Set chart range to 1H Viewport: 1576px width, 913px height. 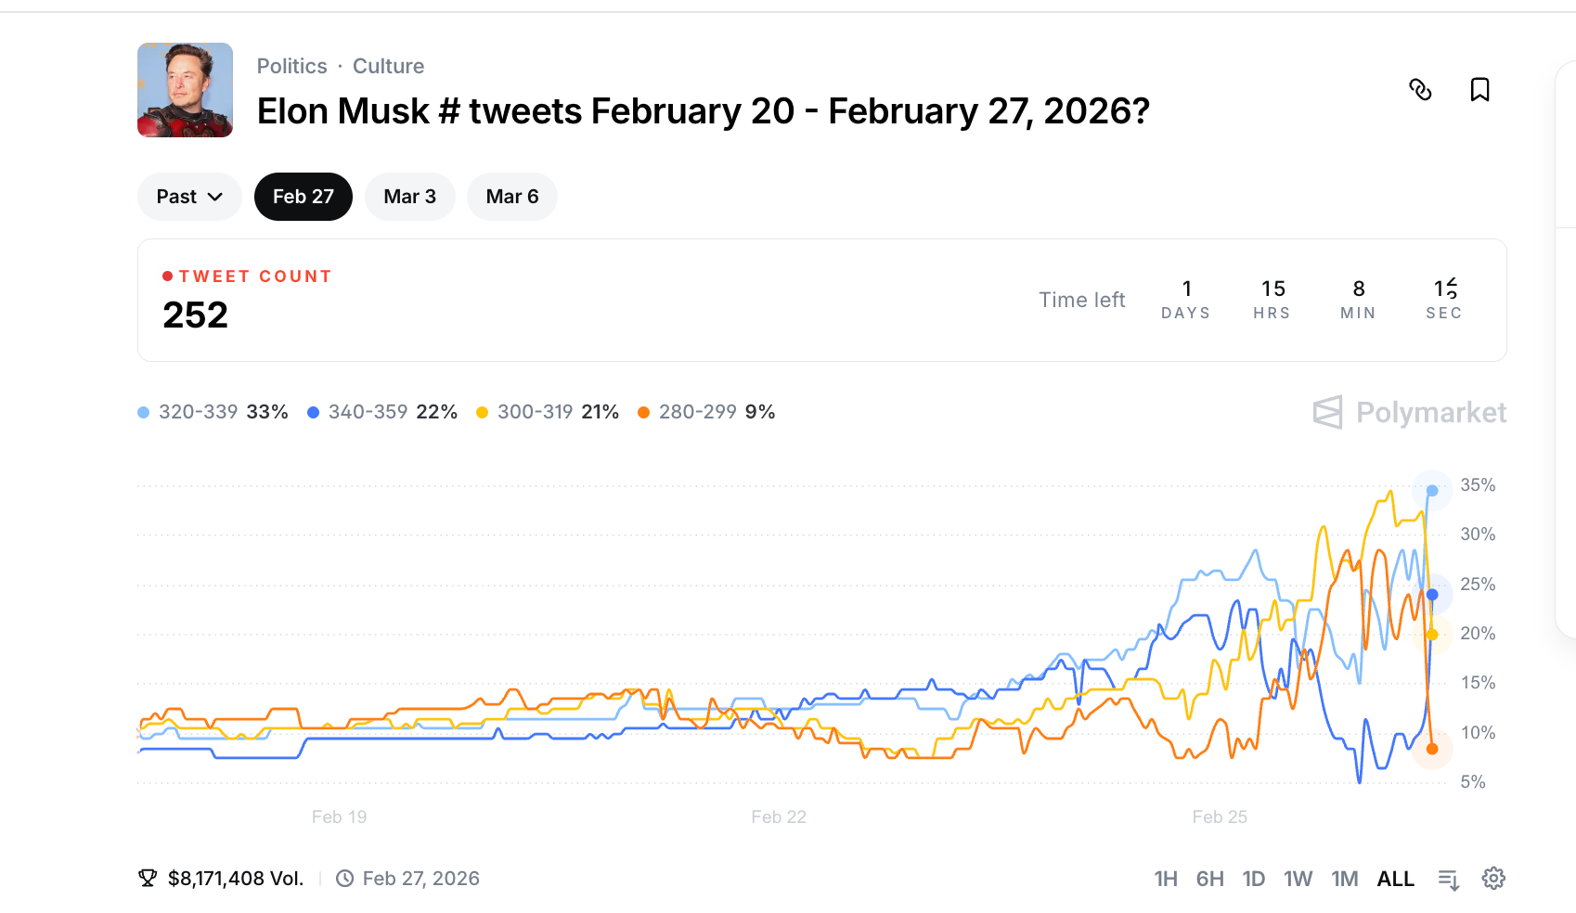pyautogui.click(x=1166, y=879)
